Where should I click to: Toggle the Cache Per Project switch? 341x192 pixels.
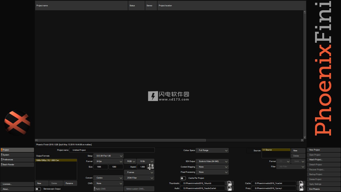[x=183, y=178]
